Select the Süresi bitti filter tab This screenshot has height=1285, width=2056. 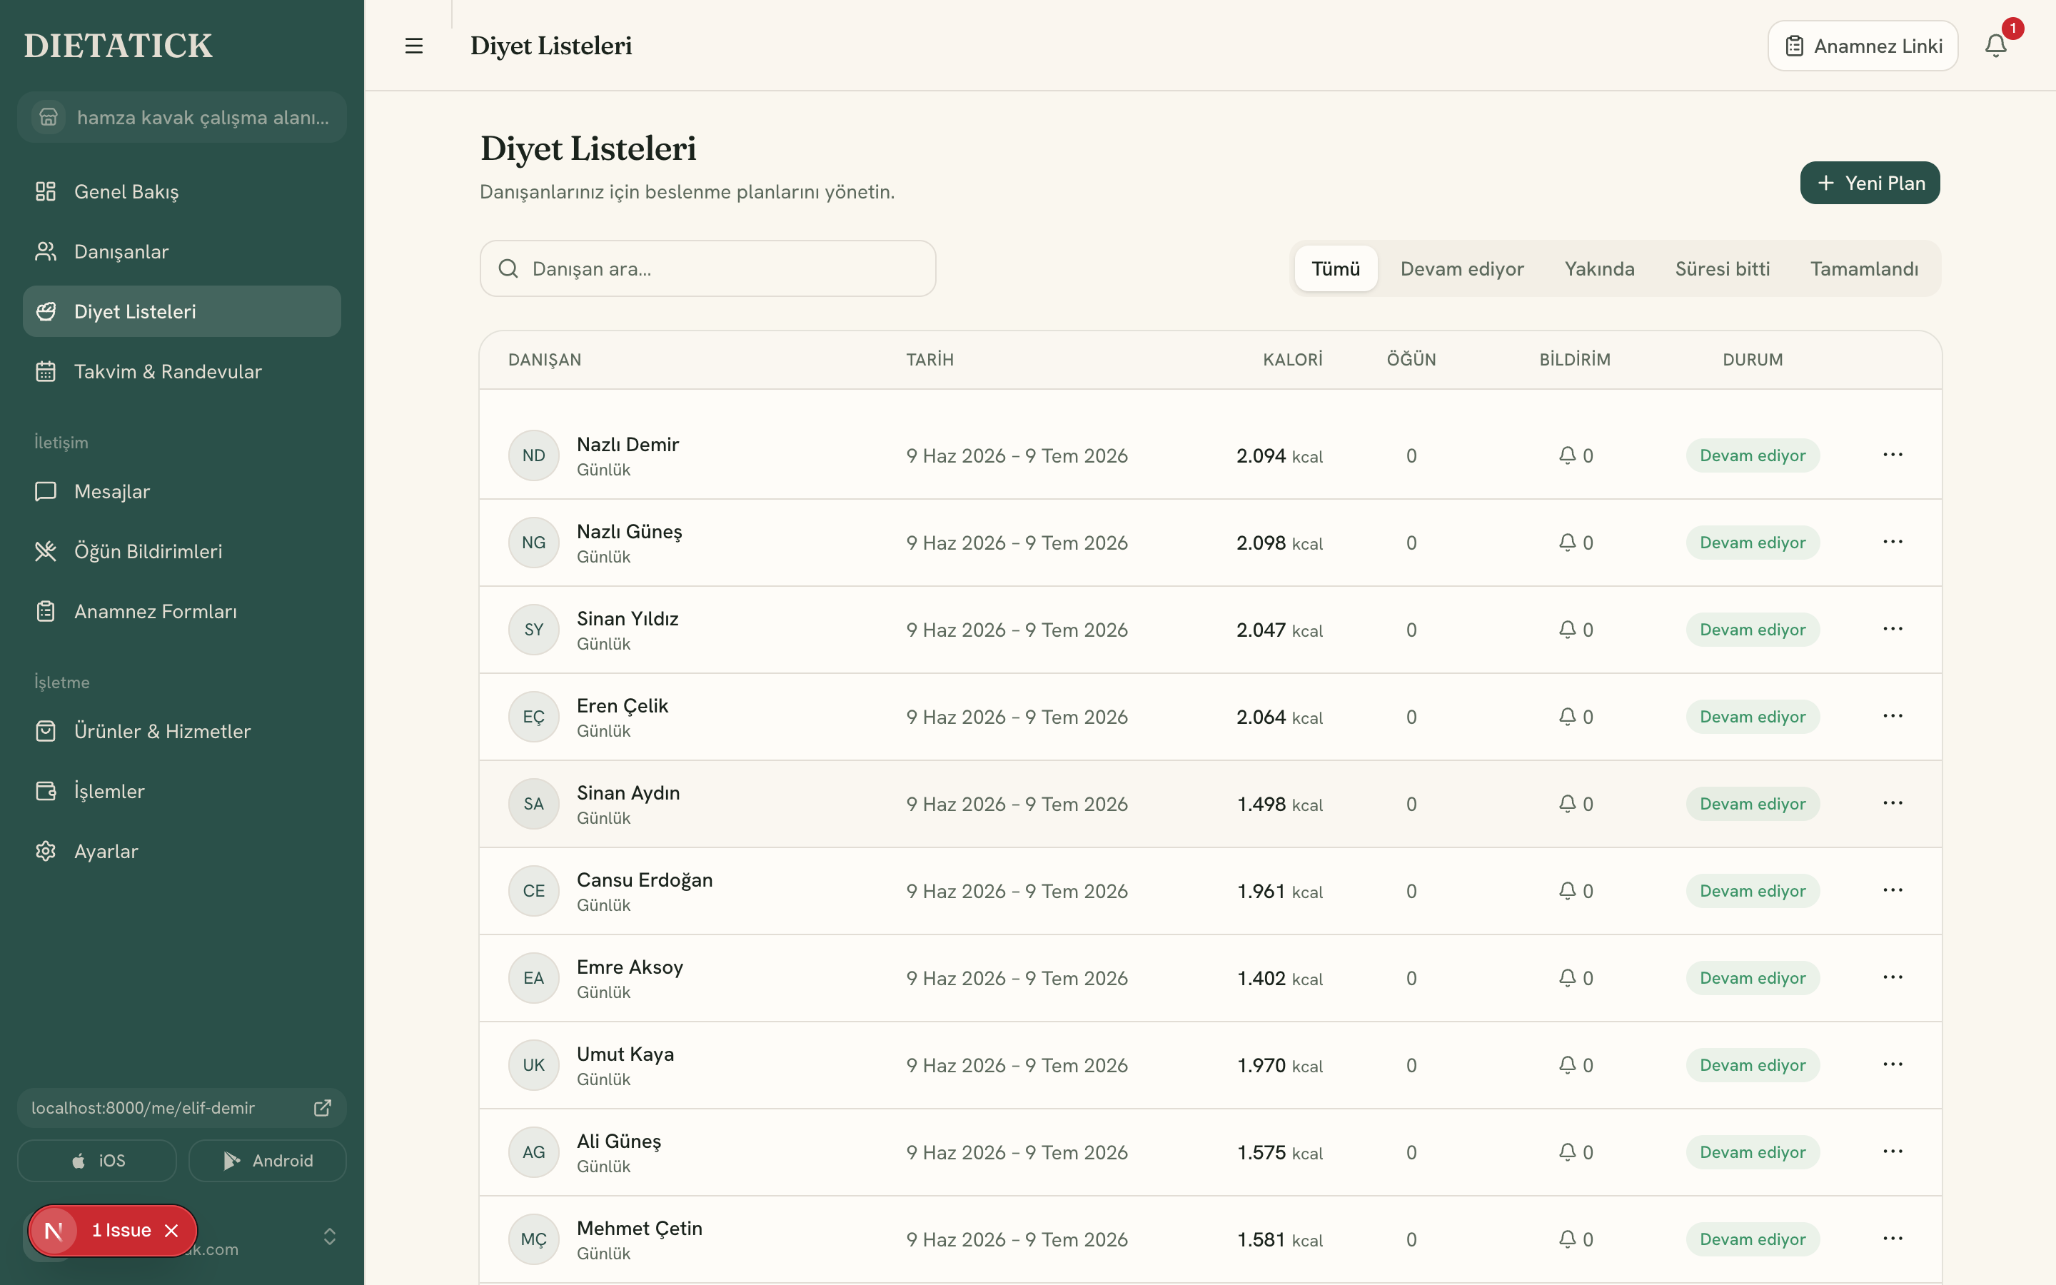coord(1722,268)
